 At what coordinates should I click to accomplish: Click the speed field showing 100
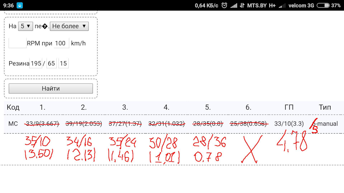(61, 43)
